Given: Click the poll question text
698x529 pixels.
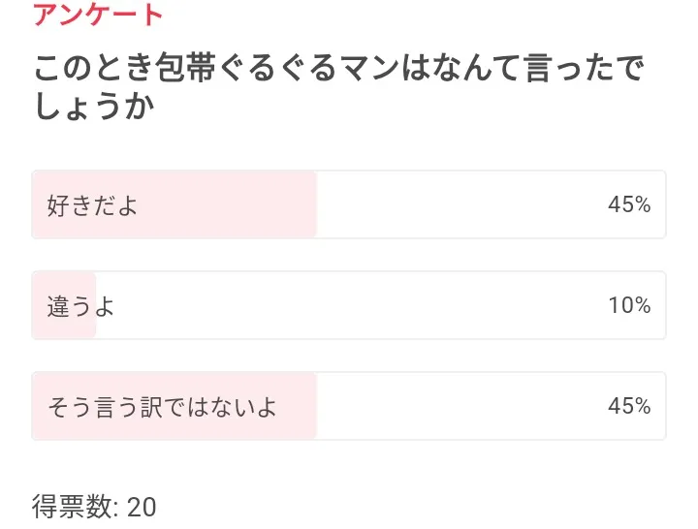Looking at the screenshot, I should click(339, 87).
